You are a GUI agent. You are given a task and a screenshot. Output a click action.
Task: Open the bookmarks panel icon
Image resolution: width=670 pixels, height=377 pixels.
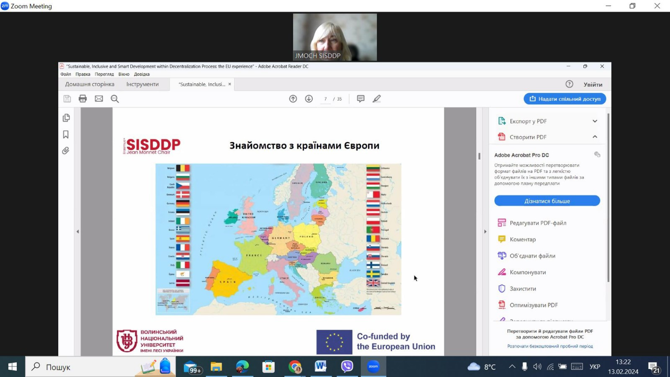66,134
